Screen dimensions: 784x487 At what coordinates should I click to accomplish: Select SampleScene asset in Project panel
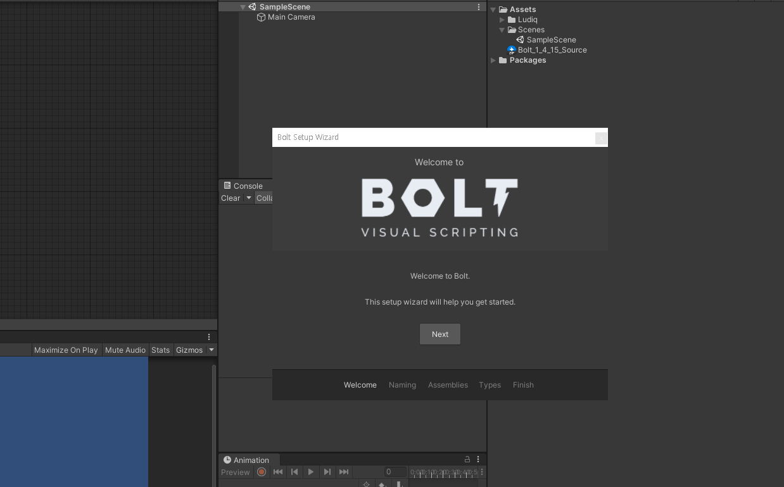551,40
